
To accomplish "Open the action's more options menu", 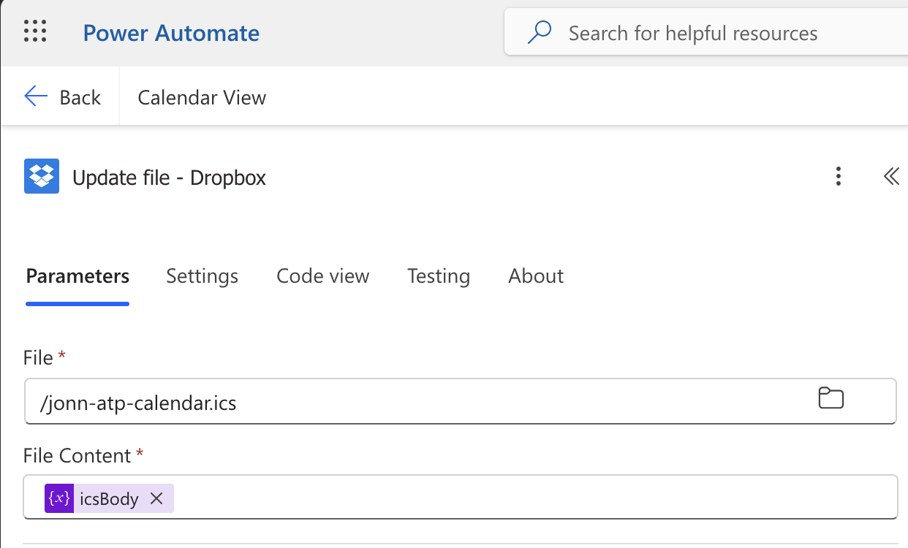I will coord(839,176).
